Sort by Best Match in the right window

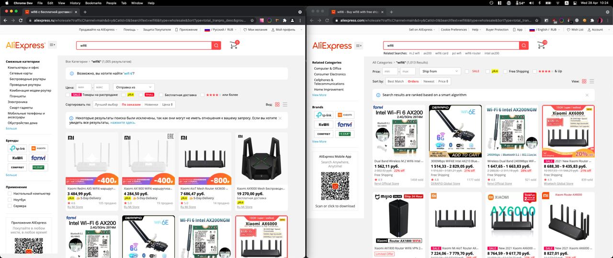[396, 81]
